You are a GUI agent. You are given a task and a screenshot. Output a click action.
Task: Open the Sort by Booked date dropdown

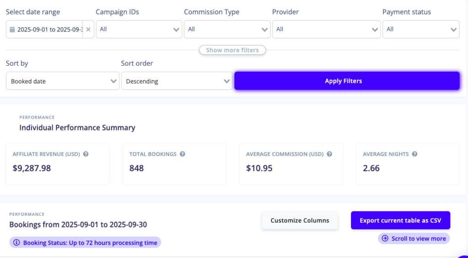(63, 81)
